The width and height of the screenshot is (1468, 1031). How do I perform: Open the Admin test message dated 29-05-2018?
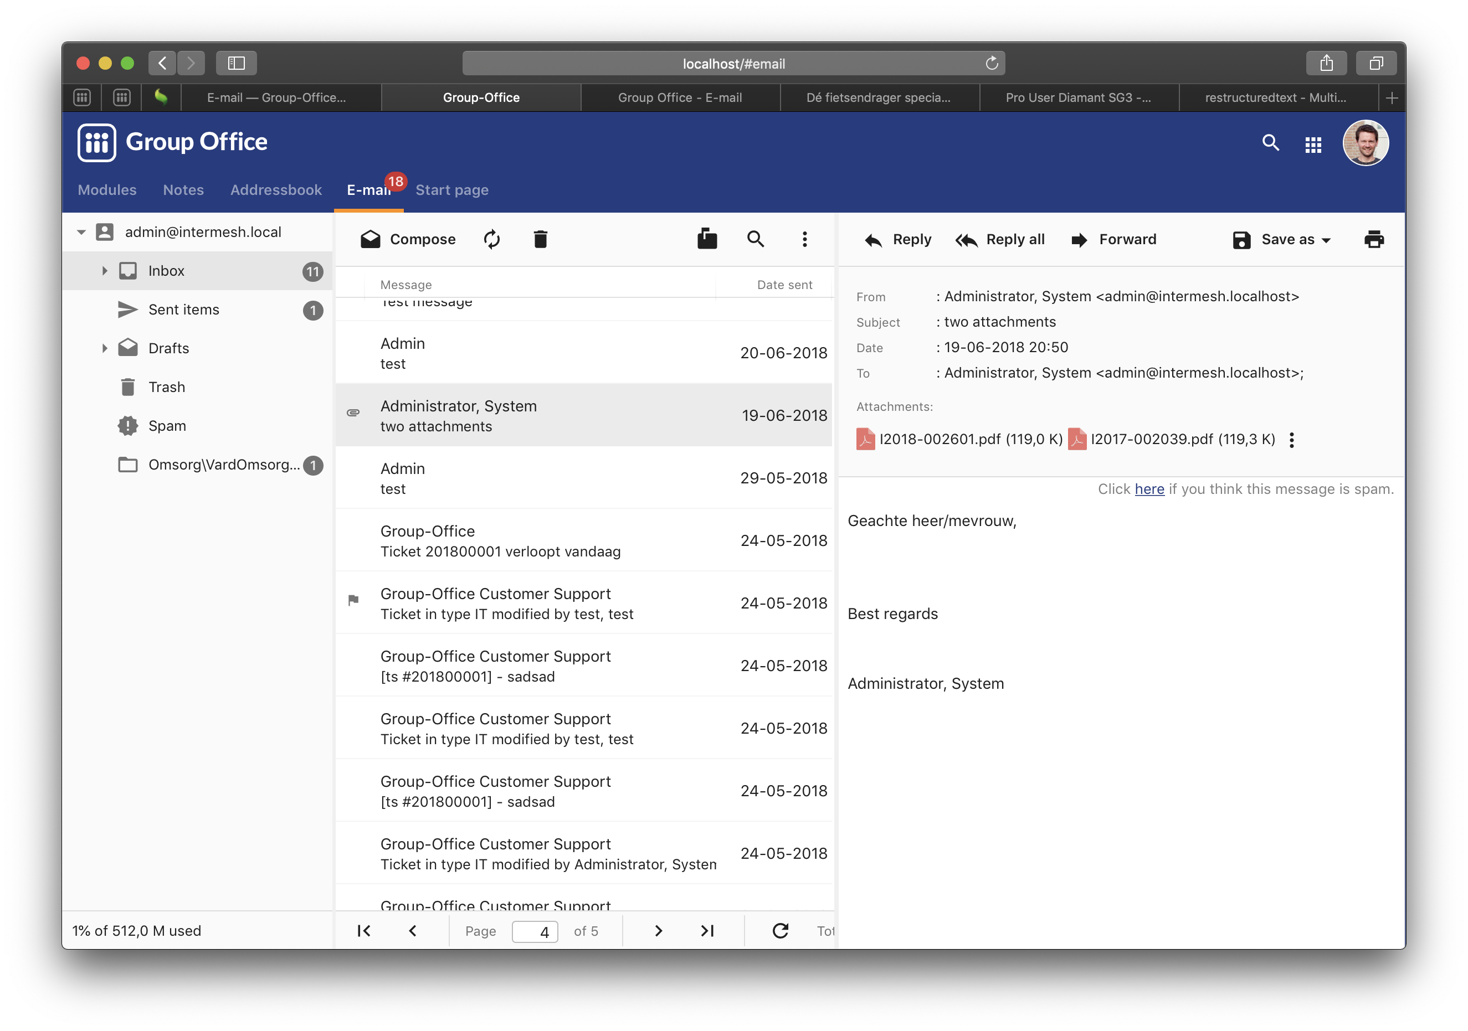584,478
